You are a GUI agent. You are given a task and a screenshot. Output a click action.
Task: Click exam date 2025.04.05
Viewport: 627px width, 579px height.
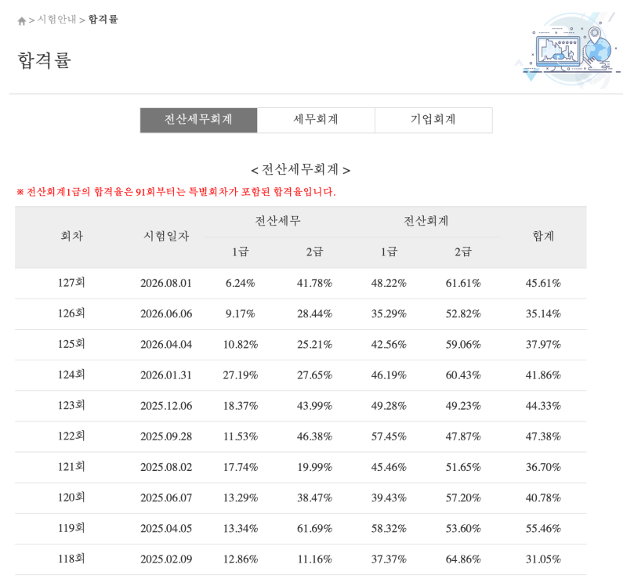click(166, 529)
